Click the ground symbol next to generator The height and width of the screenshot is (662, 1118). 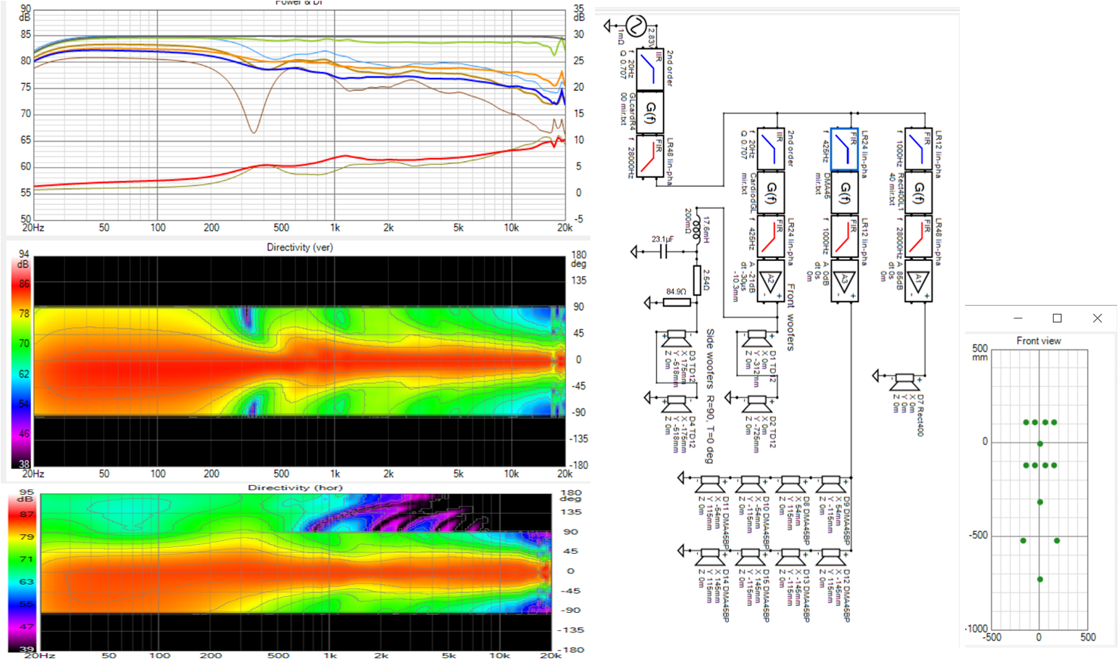click(607, 26)
